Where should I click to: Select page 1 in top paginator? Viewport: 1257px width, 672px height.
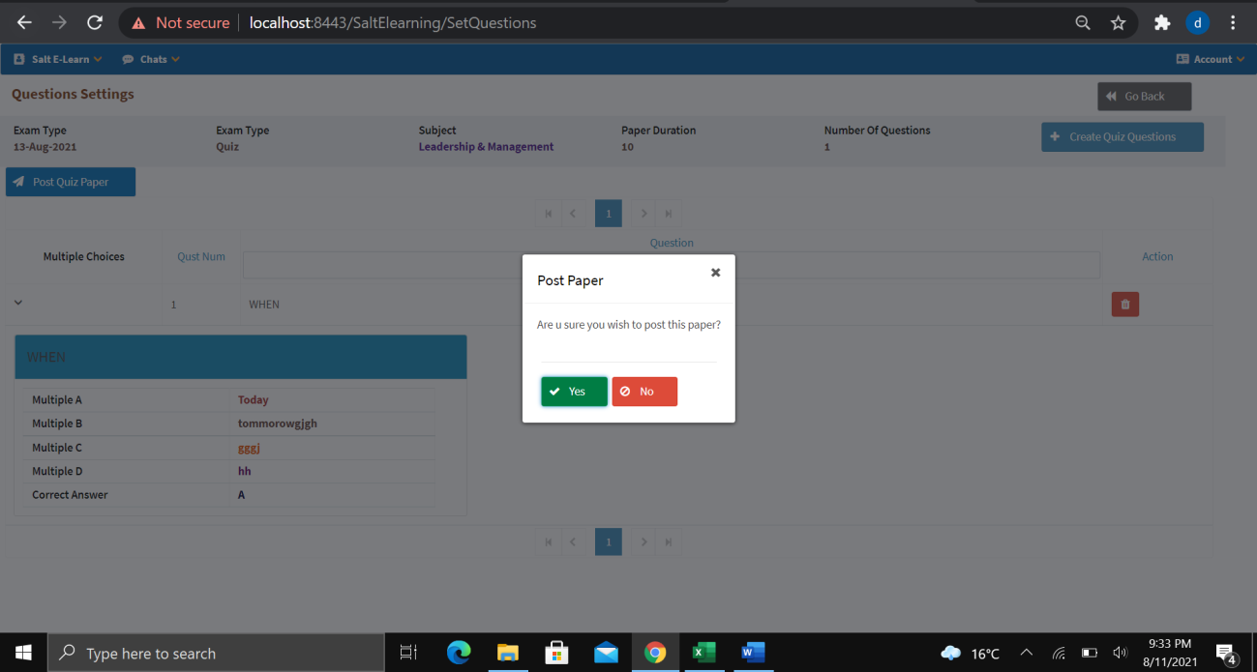[x=608, y=214]
